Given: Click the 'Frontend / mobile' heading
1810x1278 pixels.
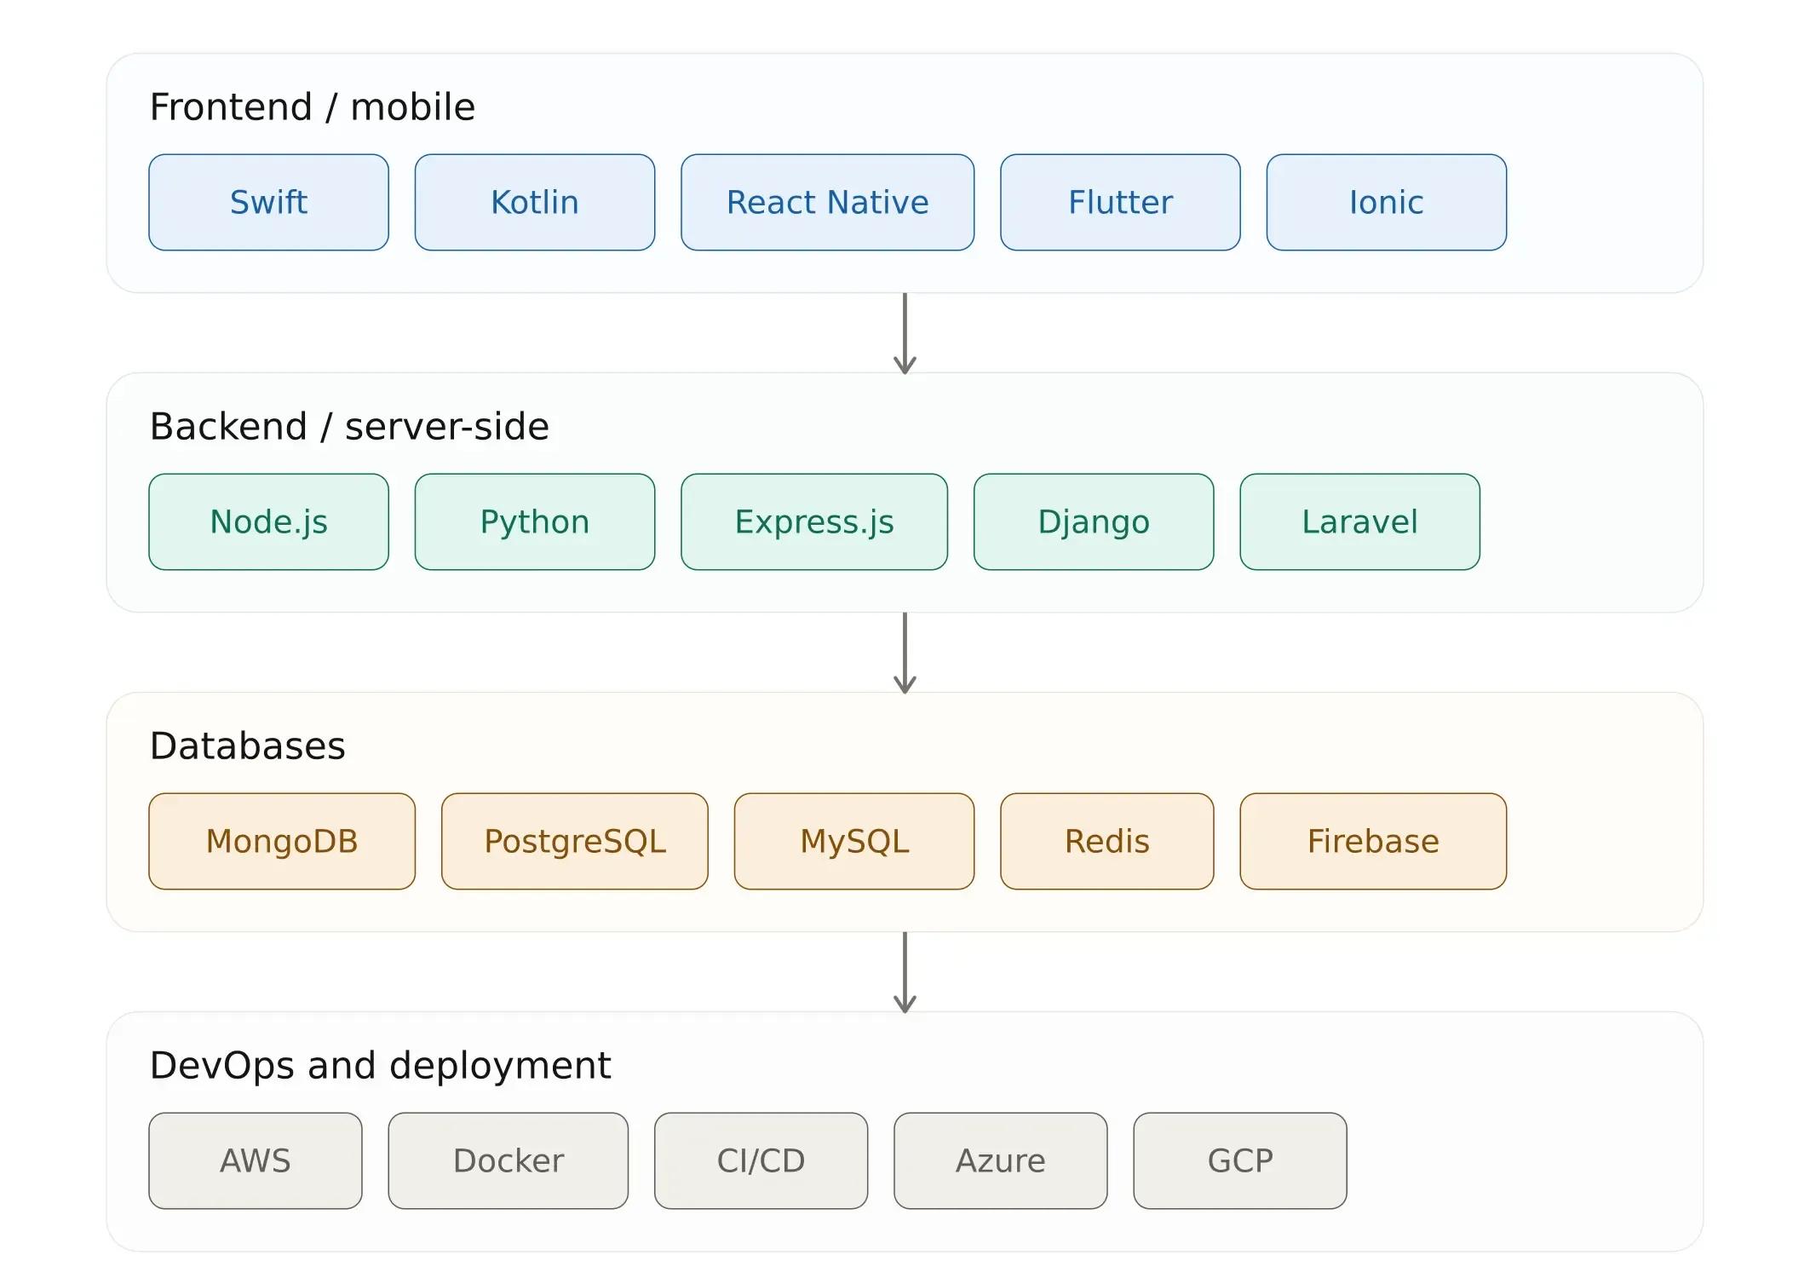Looking at the screenshot, I should [x=312, y=107].
